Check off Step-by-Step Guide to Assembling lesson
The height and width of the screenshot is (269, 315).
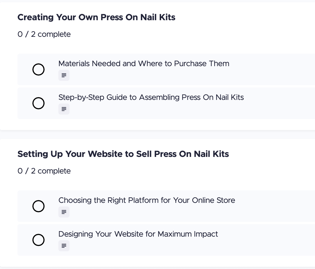click(x=38, y=103)
